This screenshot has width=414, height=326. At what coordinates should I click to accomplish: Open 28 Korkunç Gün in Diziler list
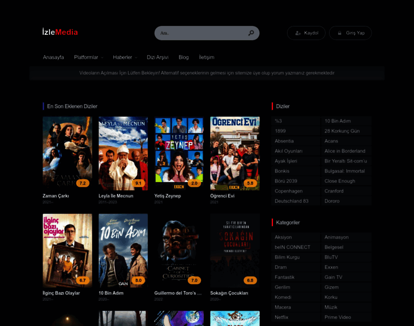click(346, 131)
